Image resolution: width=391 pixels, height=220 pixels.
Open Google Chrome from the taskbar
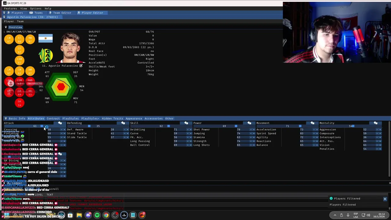coord(106,215)
